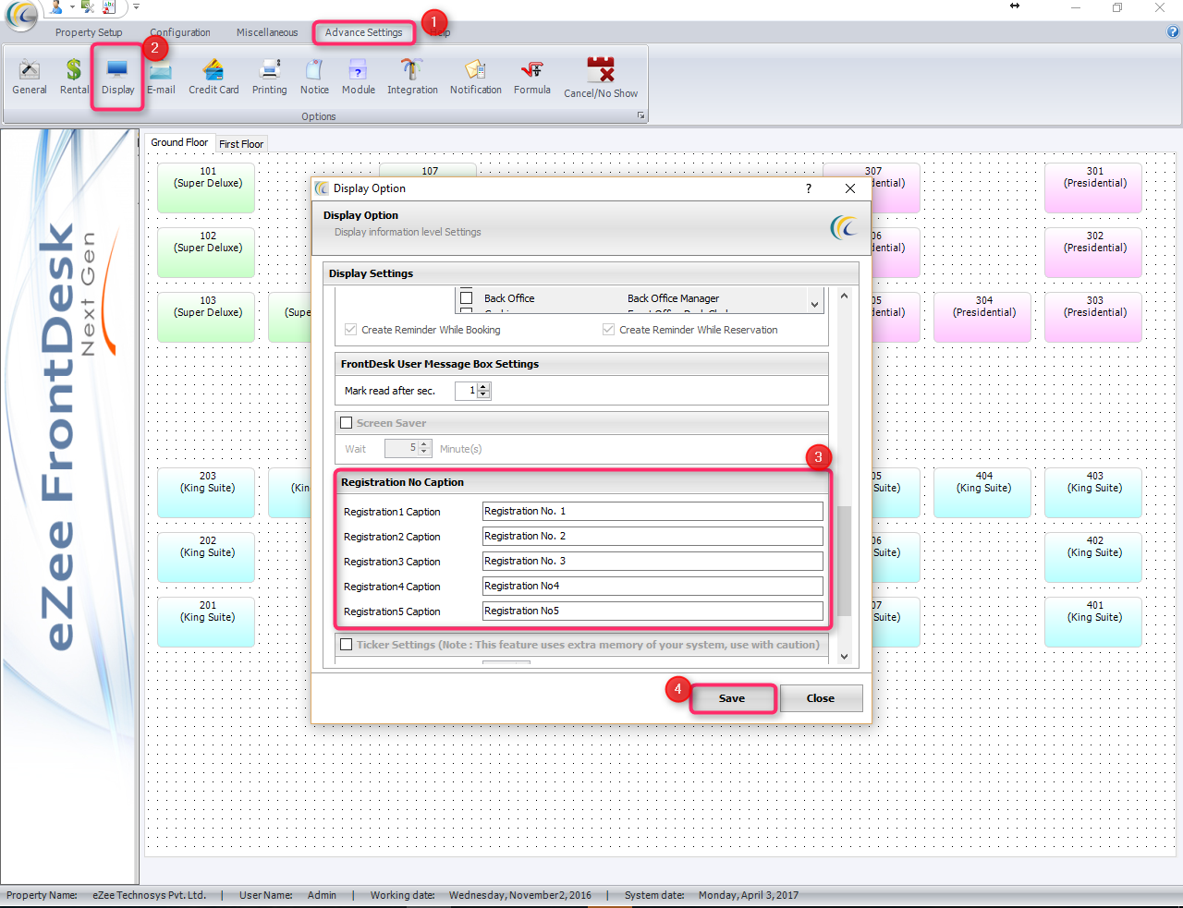Open Display options monitor icon
The height and width of the screenshot is (908, 1183).
click(x=117, y=77)
